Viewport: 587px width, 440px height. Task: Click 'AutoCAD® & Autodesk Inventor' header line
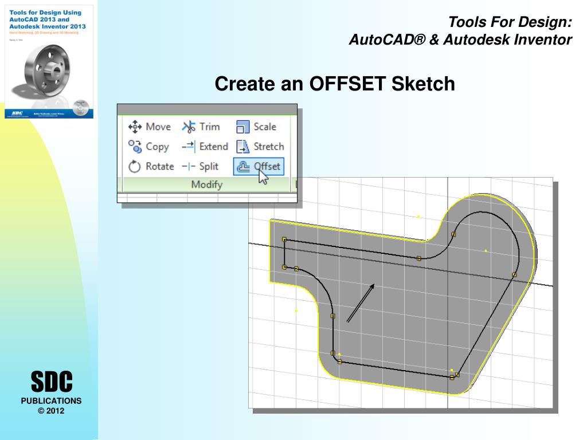(460, 40)
